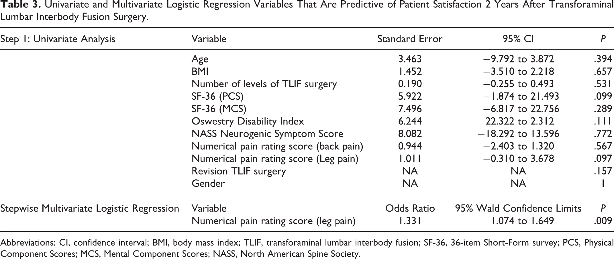Click the Table 3 caption title
This screenshot has width=614, height=259.
coord(307,11)
